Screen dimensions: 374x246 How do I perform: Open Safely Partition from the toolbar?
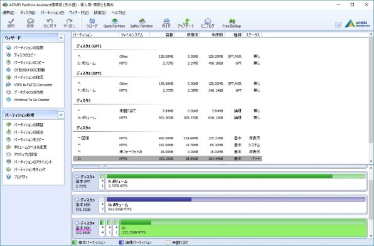(x=142, y=23)
